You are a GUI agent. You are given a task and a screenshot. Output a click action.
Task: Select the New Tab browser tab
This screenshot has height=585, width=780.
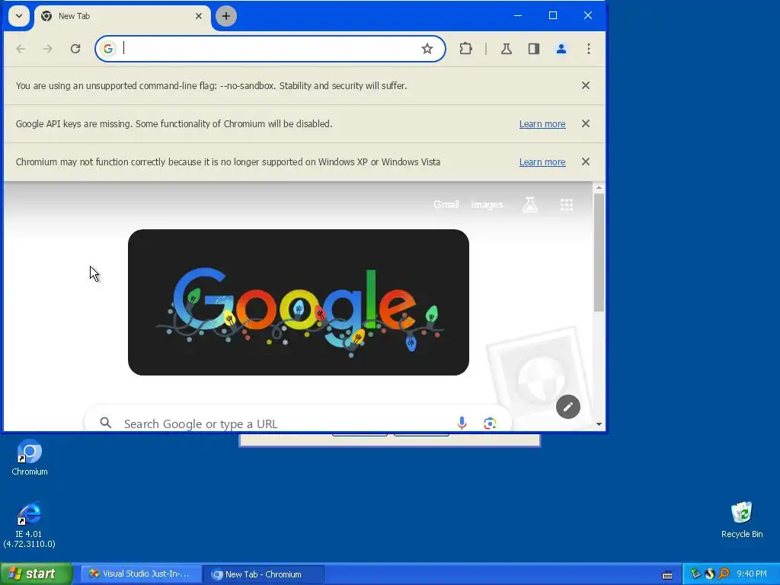pos(122,16)
